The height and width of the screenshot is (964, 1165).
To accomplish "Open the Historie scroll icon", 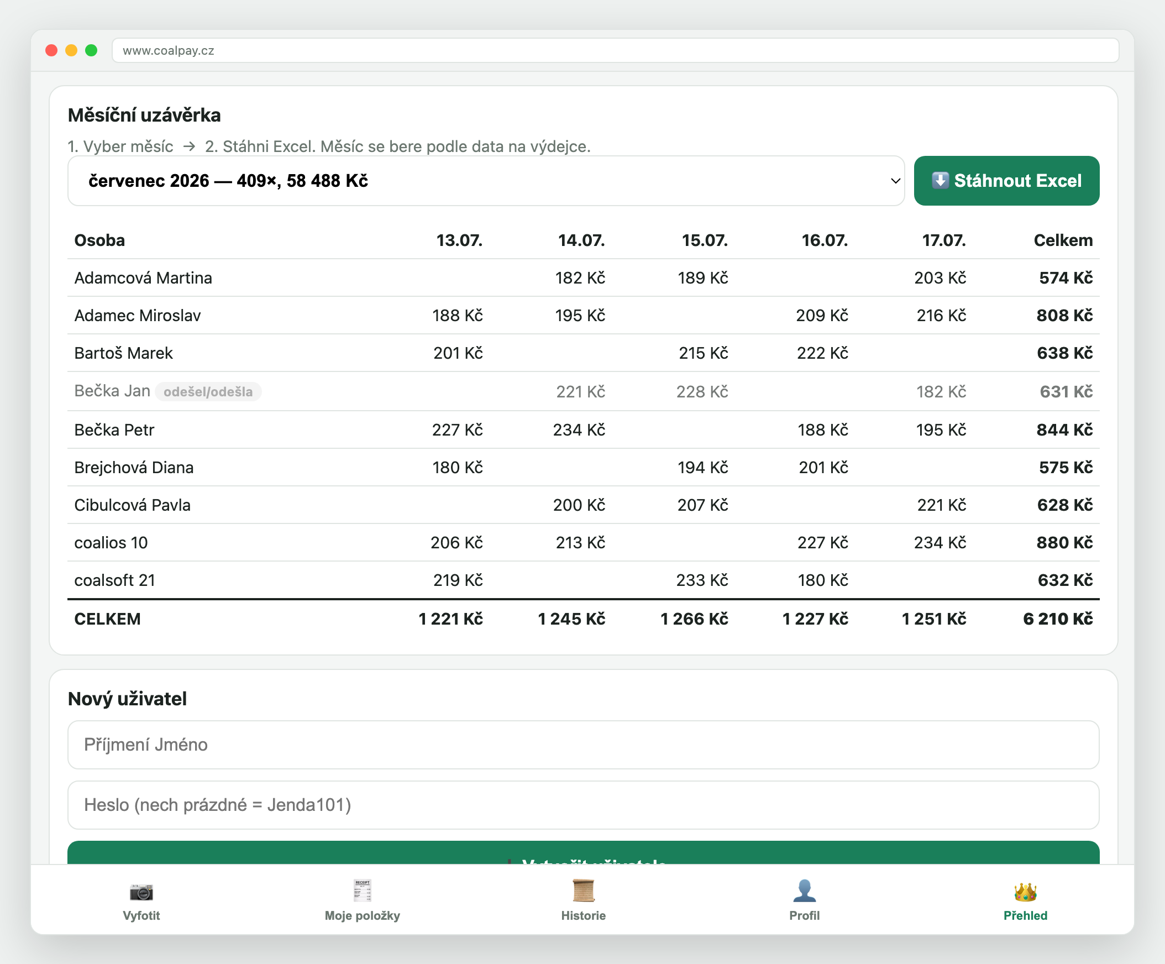I will tap(583, 890).
